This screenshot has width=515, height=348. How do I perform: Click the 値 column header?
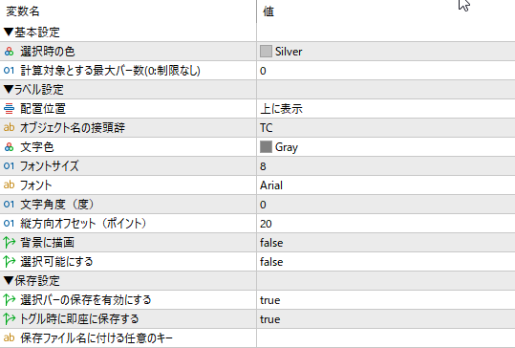tap(386, 11)
